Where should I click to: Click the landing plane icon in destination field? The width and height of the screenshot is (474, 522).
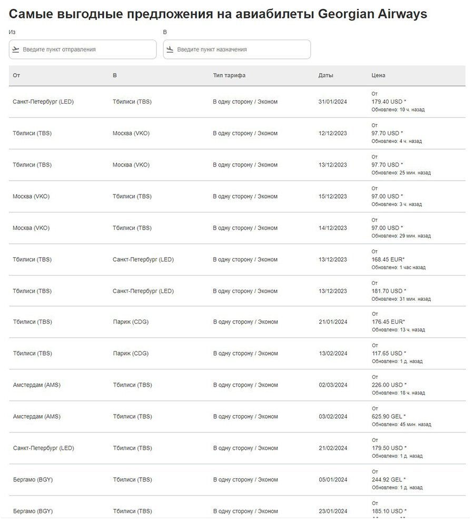170,50
